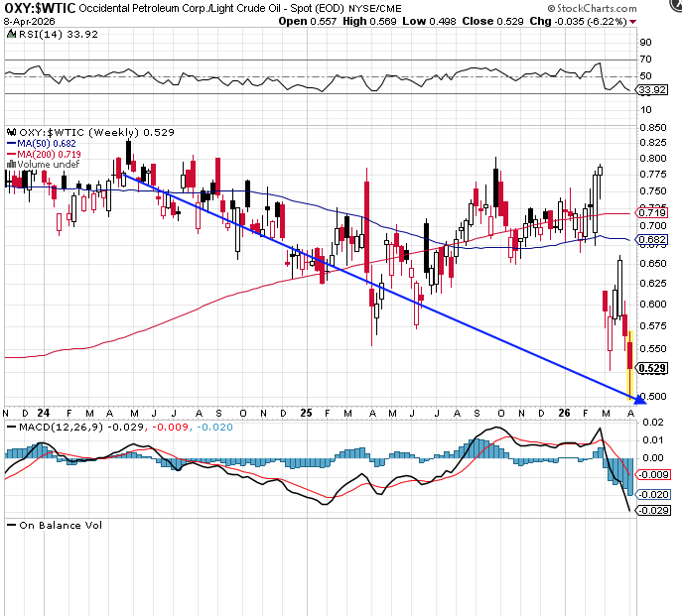The image size is (682, 616).
Task: Click the Close 0.529 value in header
Action: pos(492,21)
